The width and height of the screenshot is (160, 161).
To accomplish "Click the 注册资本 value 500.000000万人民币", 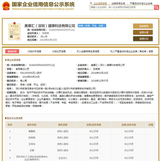I will coord(31,73).
